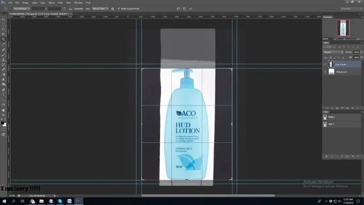Open the layer blend mode dropdown
This screenshot has height=205, width=364.
[x=333, y=52]
